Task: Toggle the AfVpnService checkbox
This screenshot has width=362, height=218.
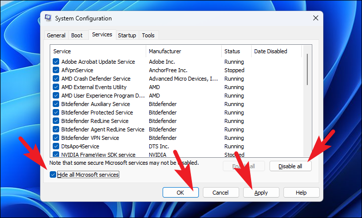Action: (56, 70)
